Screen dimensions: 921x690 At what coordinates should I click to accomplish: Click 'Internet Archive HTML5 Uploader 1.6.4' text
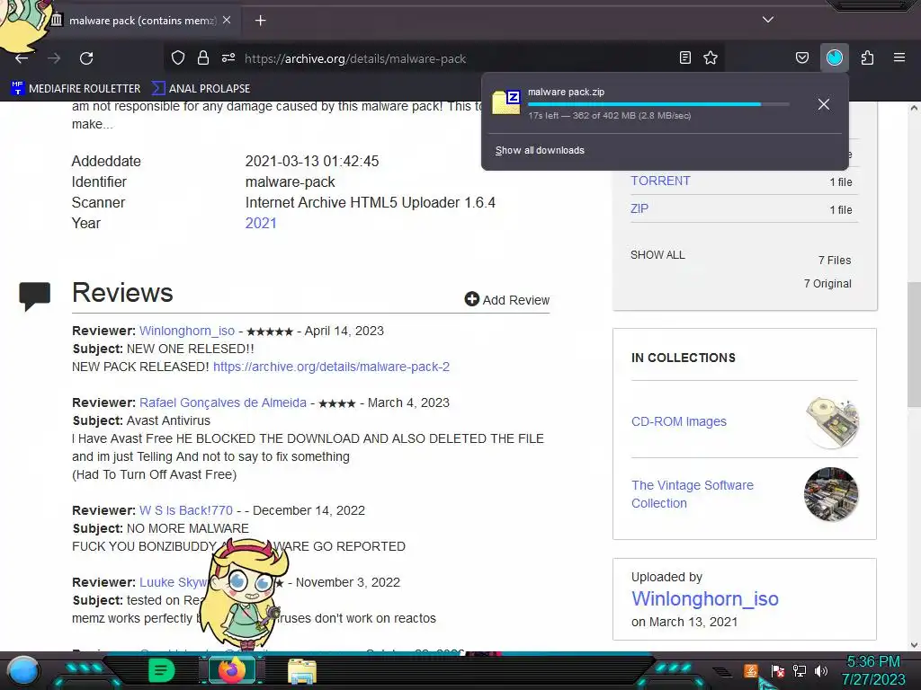coord(370,202)
